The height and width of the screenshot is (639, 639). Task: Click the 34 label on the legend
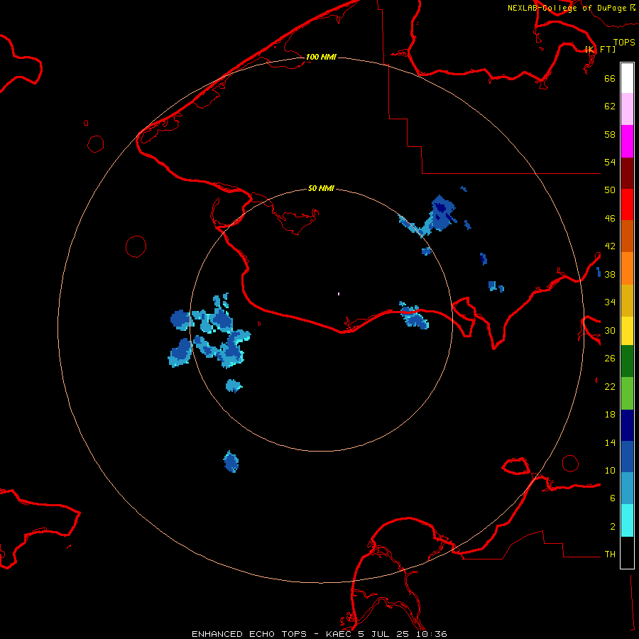610,302
